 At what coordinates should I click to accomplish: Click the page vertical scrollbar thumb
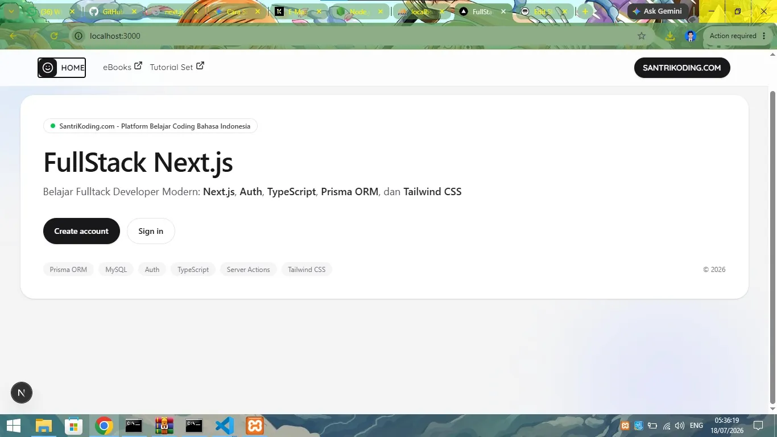[772, 247]
